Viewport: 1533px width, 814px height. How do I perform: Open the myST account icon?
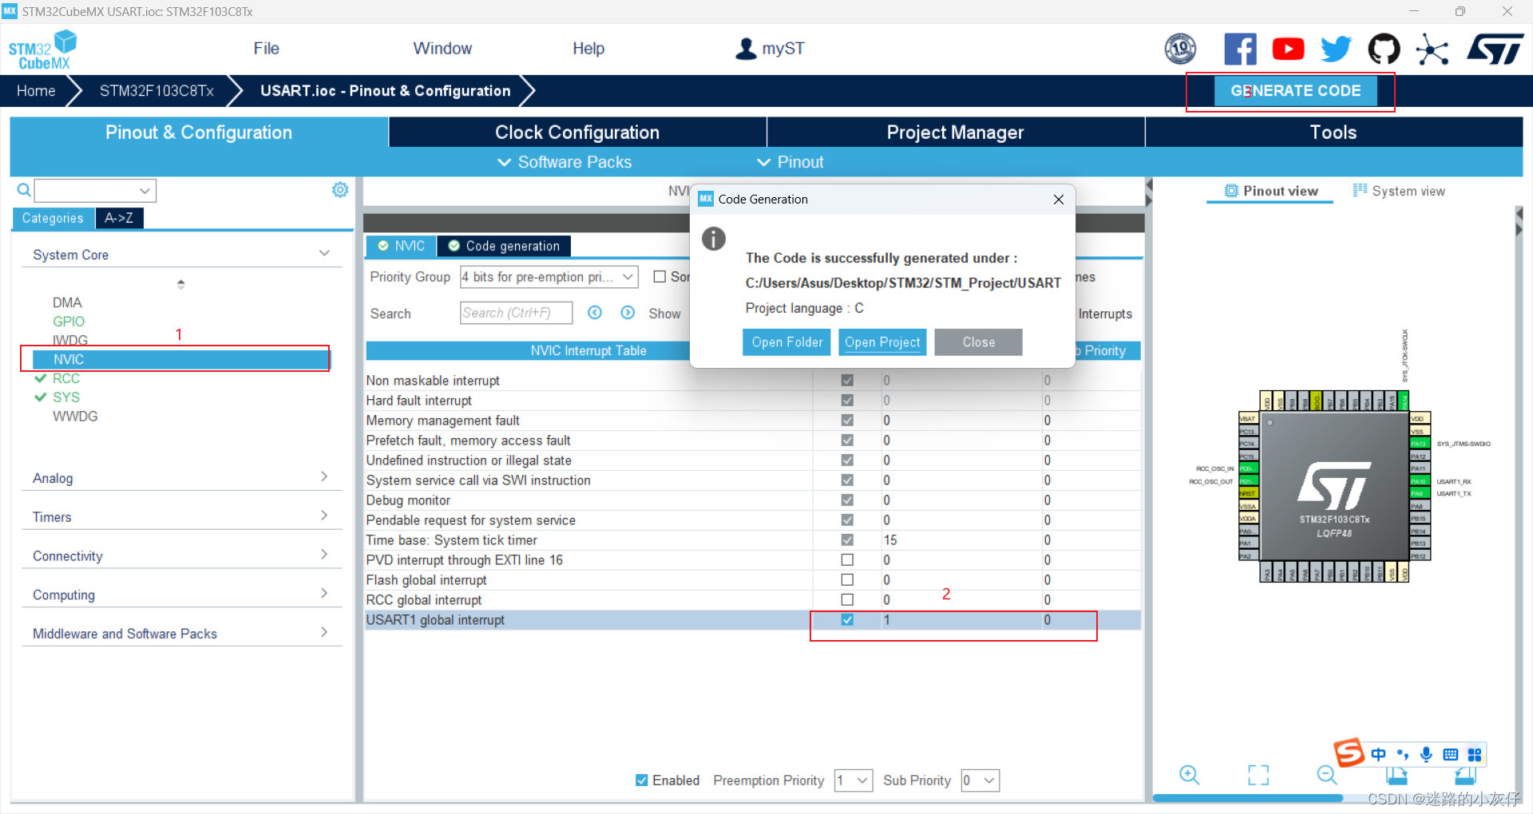click(x=746, y=49)
